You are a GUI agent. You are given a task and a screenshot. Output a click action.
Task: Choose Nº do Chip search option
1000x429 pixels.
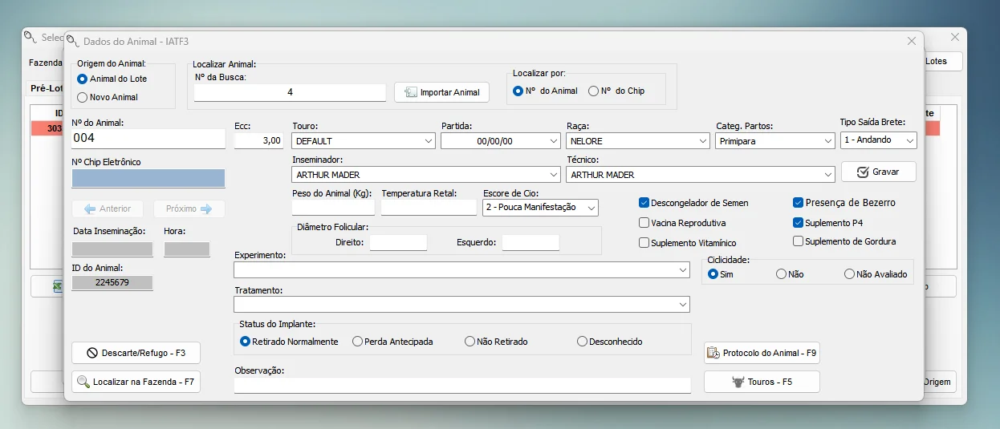coord(616,91)
